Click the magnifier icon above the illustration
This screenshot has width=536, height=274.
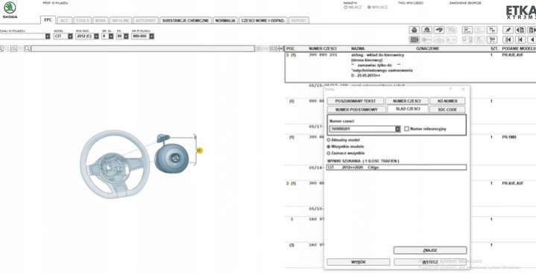coord(27,49)
